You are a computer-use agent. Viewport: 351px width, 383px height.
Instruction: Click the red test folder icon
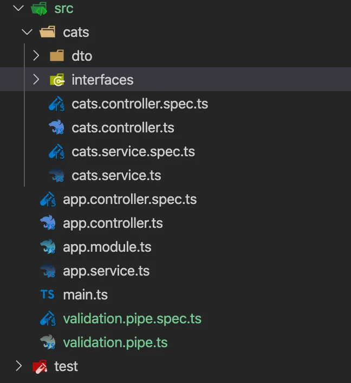[40, 366]
